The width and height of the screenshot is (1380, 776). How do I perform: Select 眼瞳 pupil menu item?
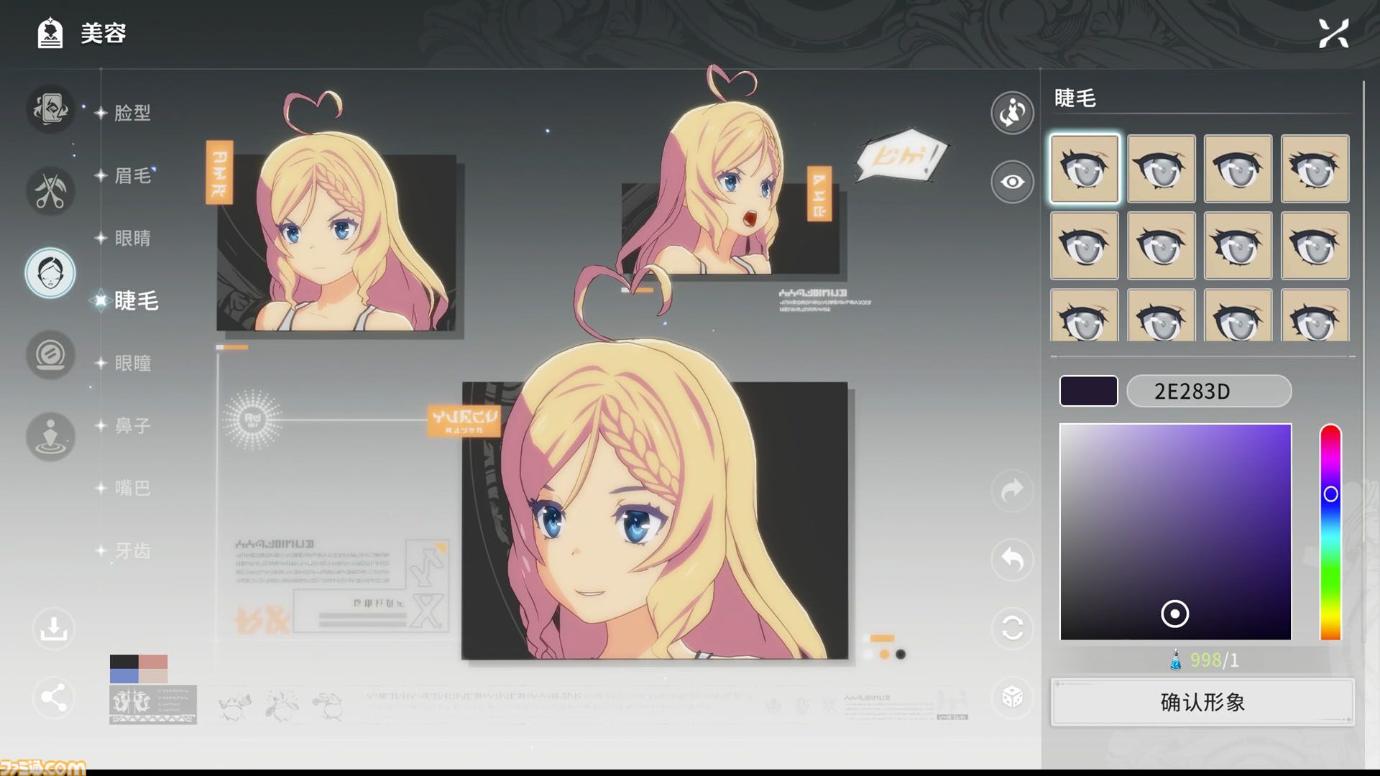pos(133,363)
